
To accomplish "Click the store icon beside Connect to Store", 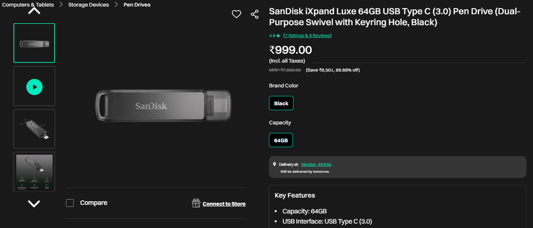I will [196, 203].
